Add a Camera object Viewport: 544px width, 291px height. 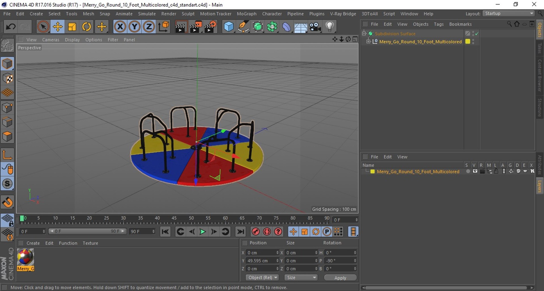[315, 27]
